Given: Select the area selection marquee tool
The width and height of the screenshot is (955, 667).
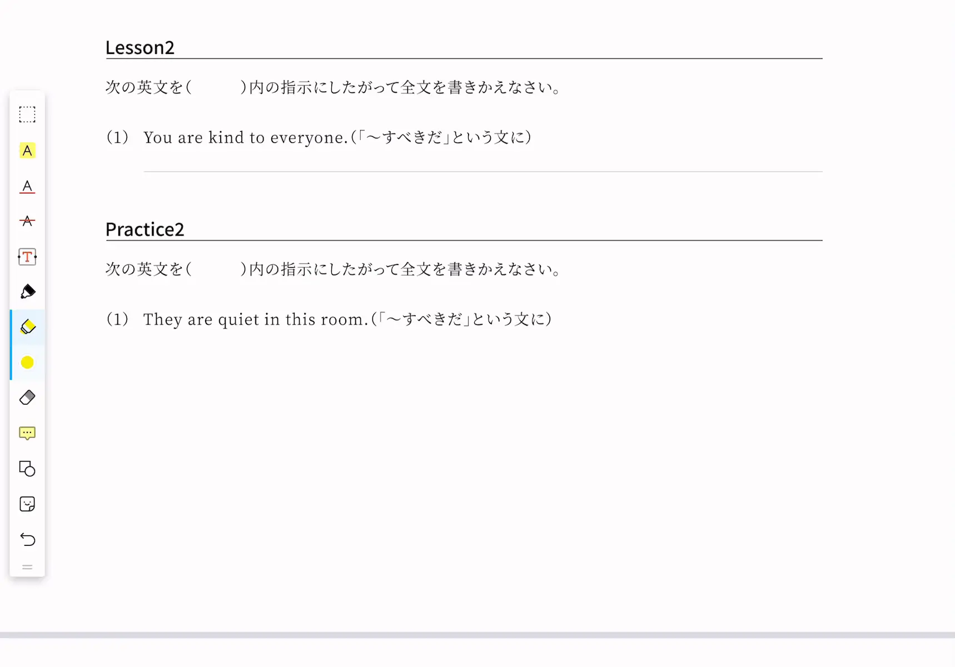Looking at the screenshot, I should coord(27,115).
